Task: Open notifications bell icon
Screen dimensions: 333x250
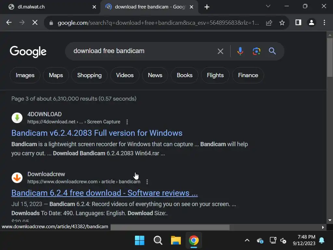Action: 322,241
